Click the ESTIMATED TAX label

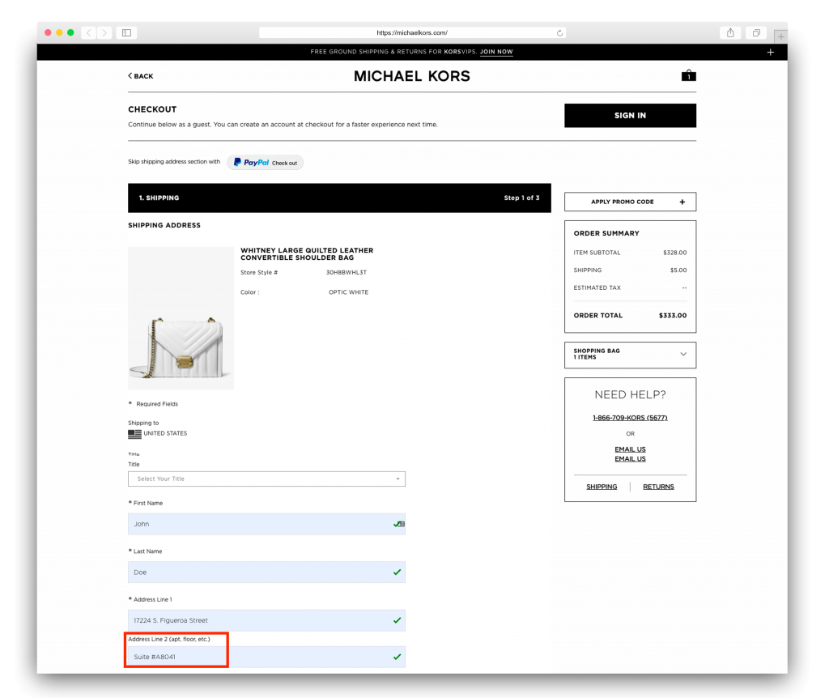[597, 288]
